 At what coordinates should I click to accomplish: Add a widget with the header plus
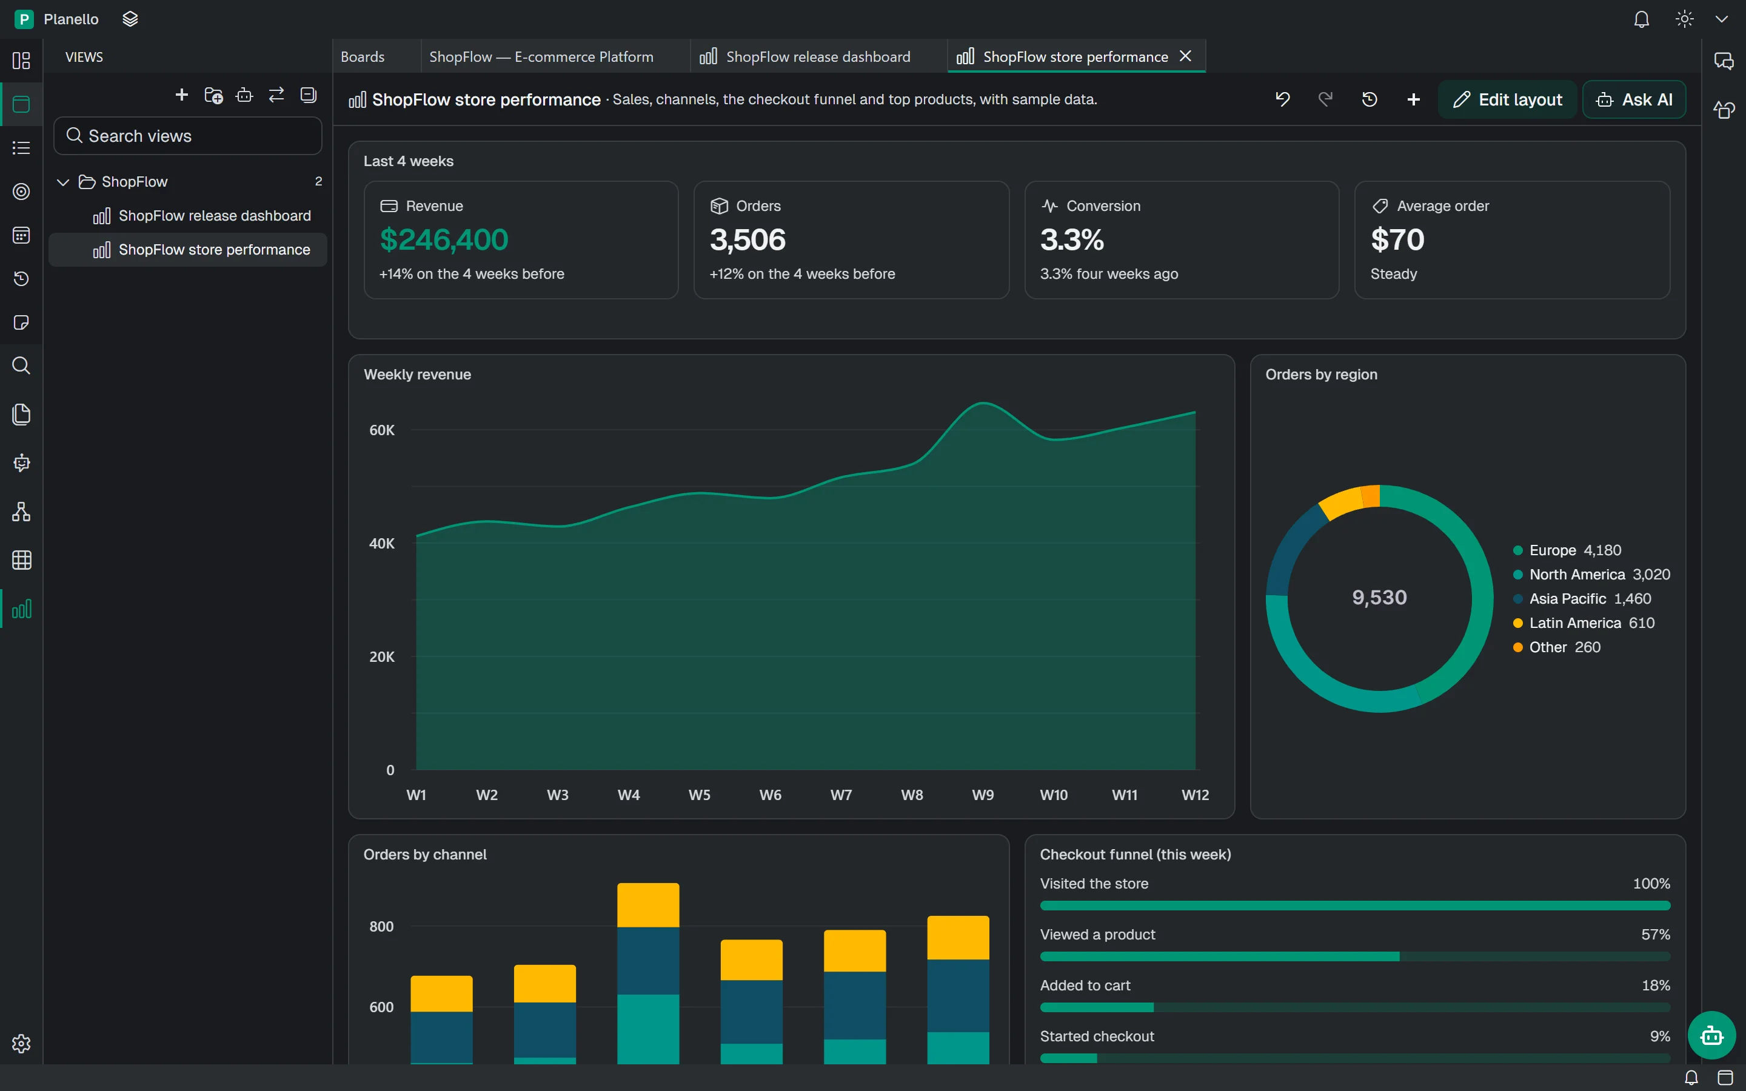pos(1413,99)
